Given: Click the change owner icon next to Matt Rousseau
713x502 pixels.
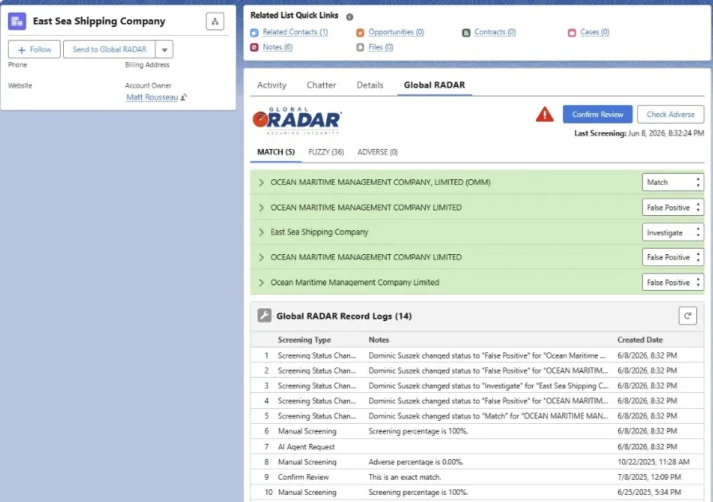Looking at the screenshot, I should pyautogui.click(x=183, y=97).
